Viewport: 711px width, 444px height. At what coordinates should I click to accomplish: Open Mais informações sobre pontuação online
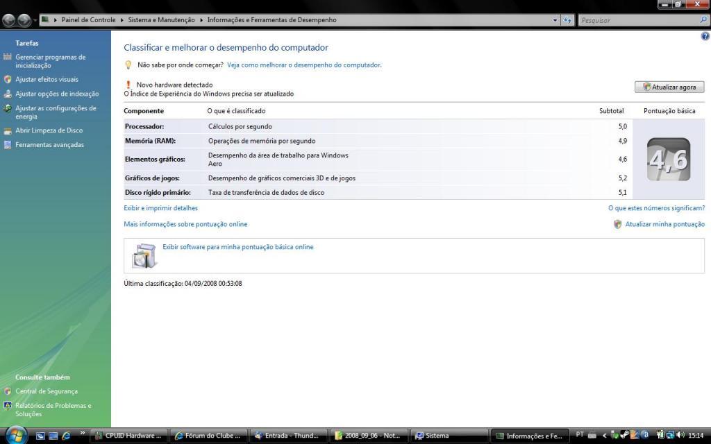[x=185, y=224]
